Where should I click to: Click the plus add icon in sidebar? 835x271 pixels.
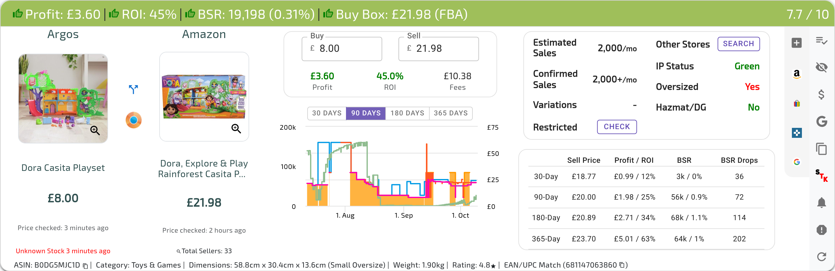tap(796, 43)
